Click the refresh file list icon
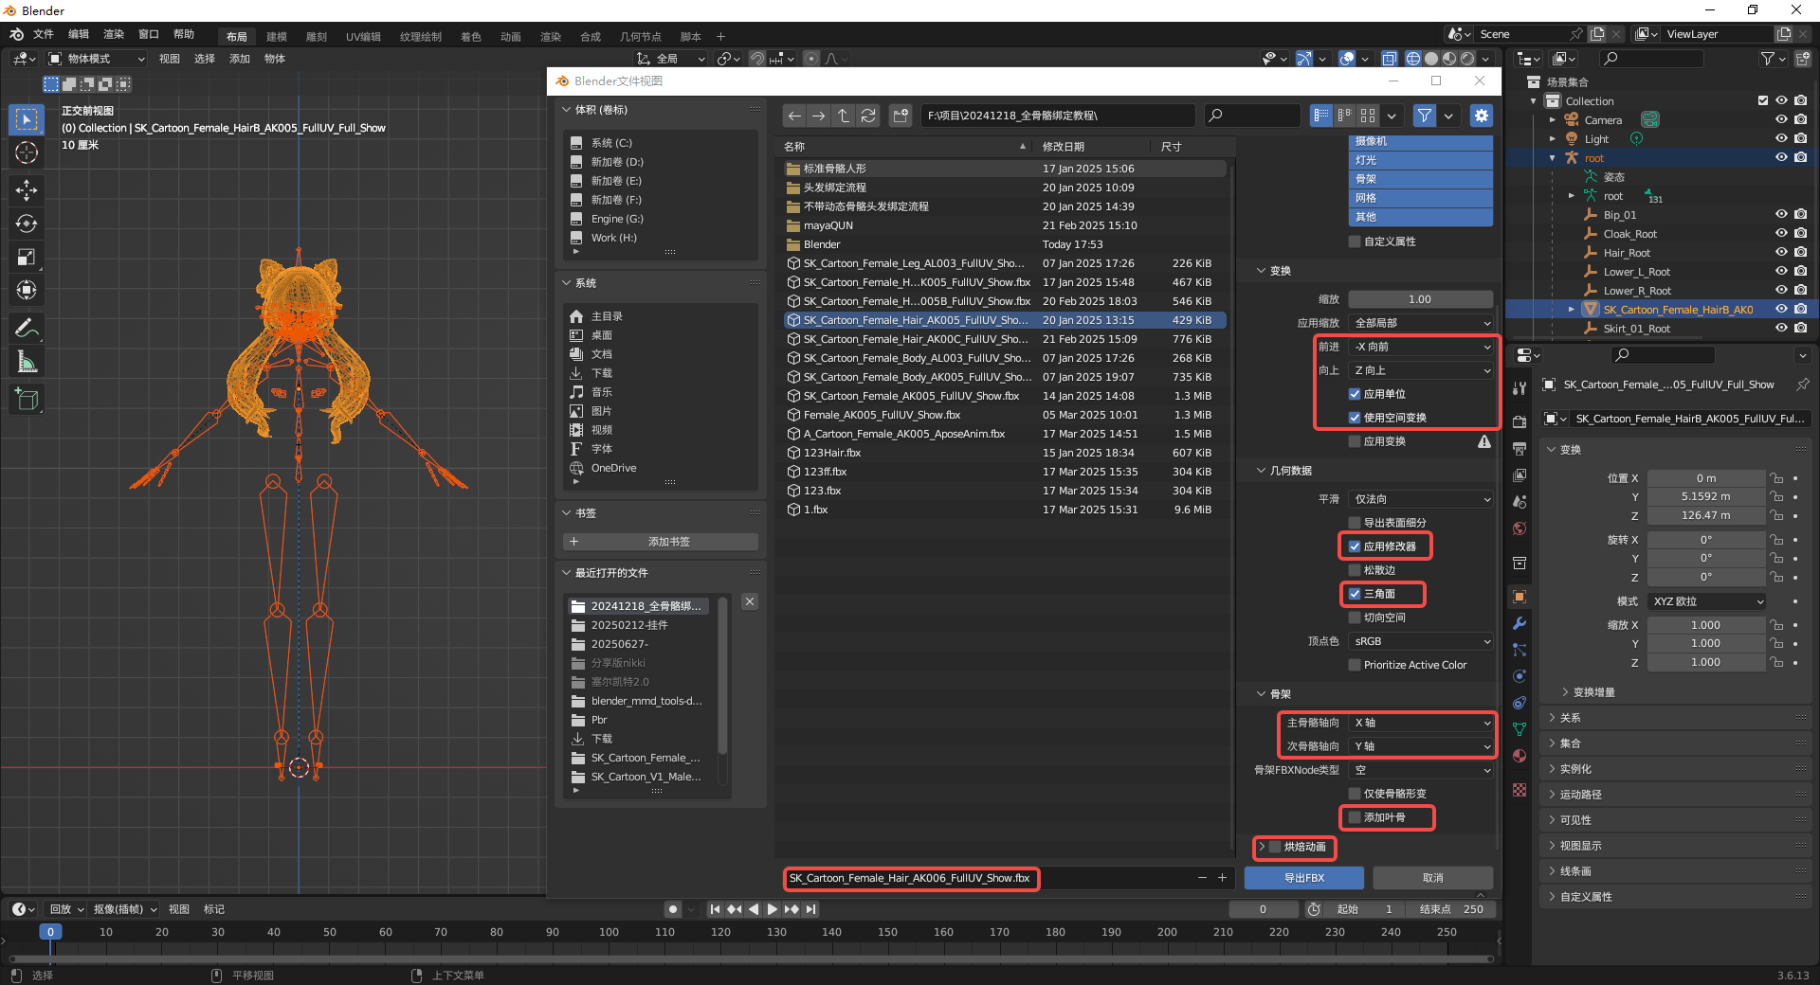Image resolution: width=1820 pixels, height=985 pixels. pos(868,116)
